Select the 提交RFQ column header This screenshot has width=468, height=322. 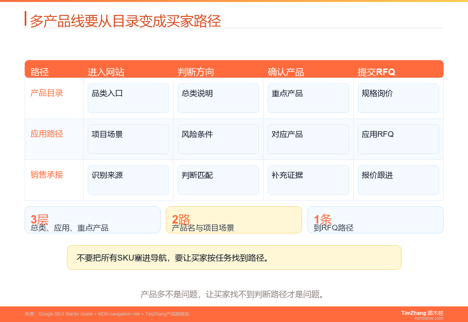click(376, 72)
